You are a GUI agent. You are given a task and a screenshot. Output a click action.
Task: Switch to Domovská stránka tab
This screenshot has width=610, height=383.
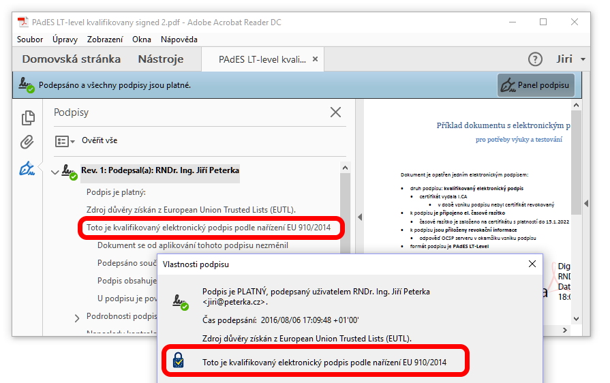coord(71,59)
